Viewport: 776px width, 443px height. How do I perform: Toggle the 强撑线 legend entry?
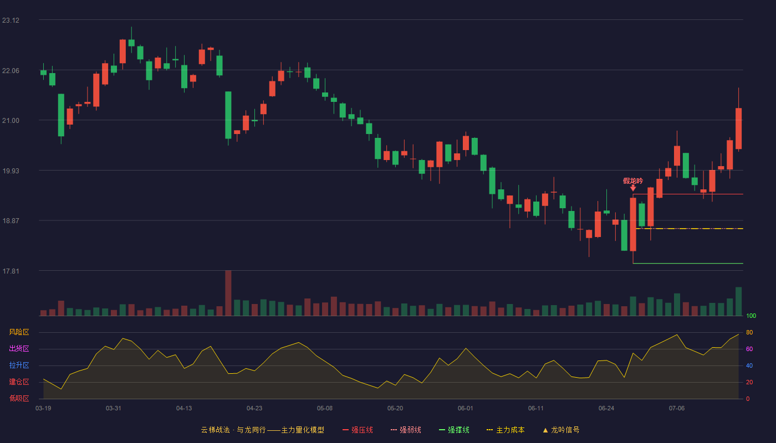[x=454, y=430]
